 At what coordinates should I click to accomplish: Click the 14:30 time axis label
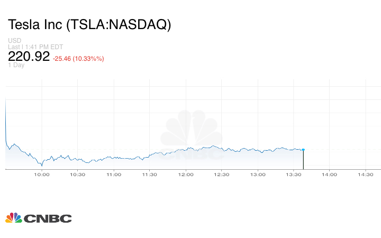[366, 175]
